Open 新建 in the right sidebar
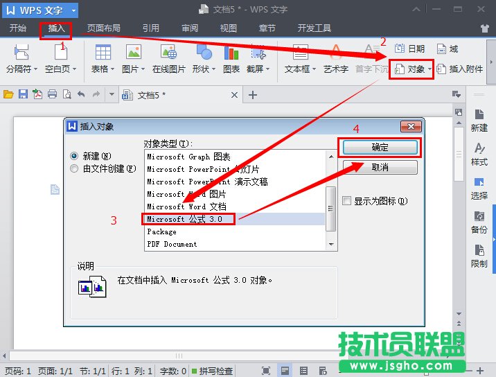The width and height of the screenshot is (496, 377). (479, 121)
